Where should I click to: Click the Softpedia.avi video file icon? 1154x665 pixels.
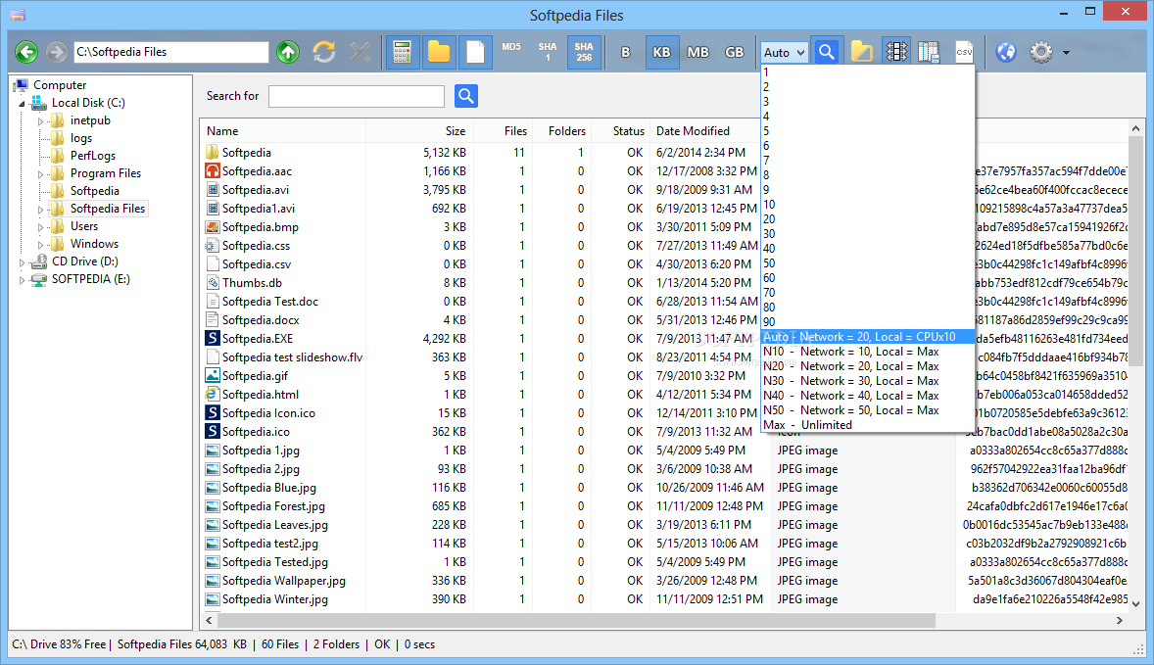coord(212,190)
